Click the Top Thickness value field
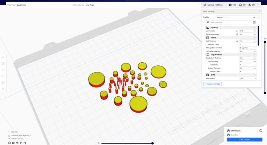 (248, 61)
